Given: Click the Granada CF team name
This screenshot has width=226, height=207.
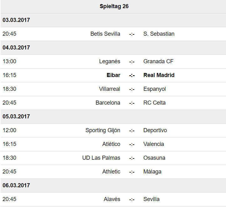Looking at the screenshot, I should pyautogui.click(x=158, y=61).
